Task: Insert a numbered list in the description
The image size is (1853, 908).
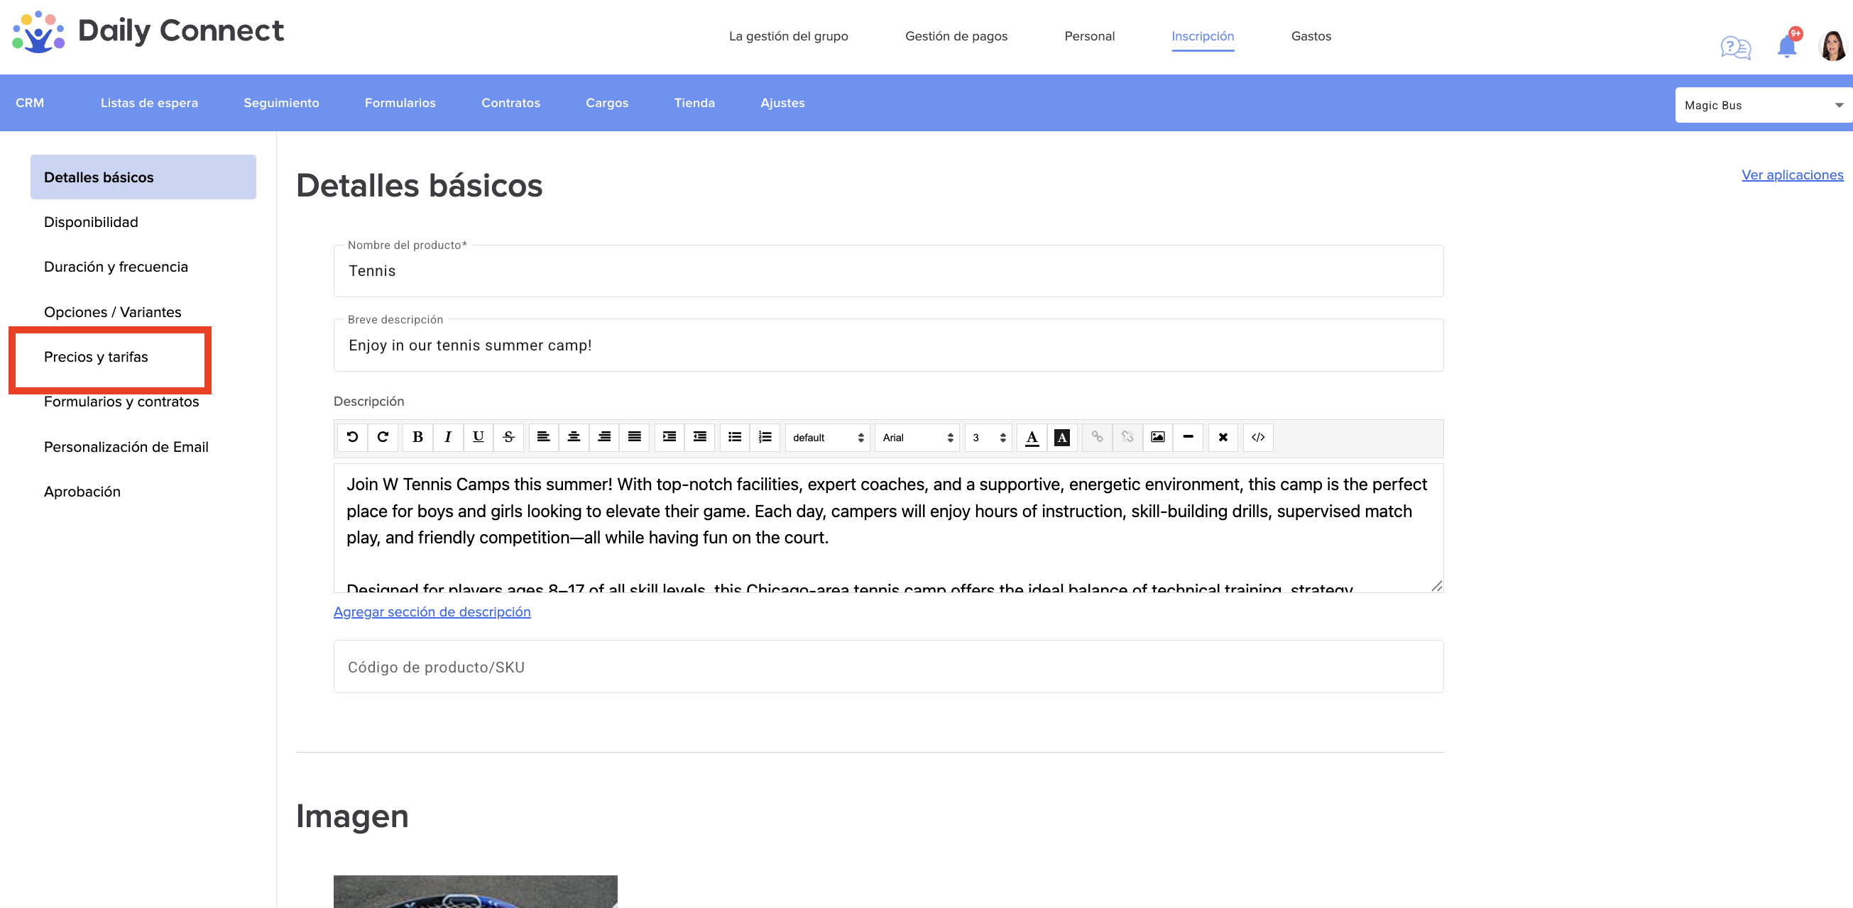Action: (765, 437)
